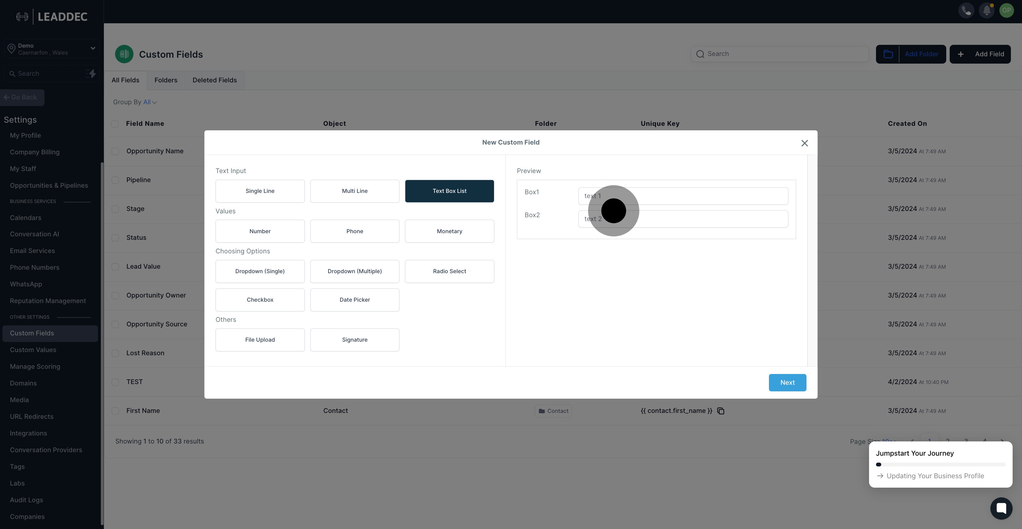
Task: Select the Signature field type button
Action: click(355, 340)
